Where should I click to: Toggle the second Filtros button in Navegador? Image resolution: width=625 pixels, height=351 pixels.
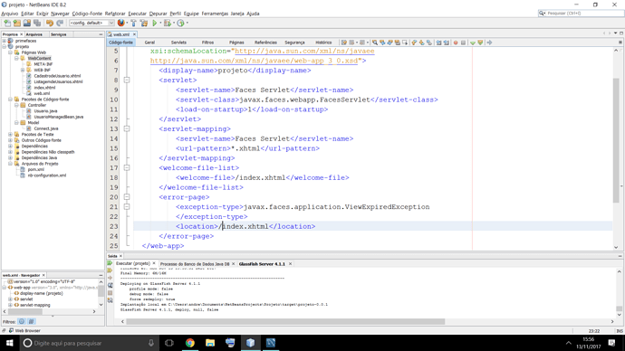pos(31,321)
